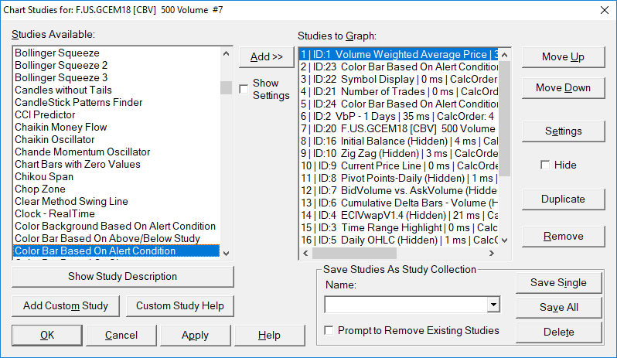Tick the Hide checkbox

click(545, 165)
